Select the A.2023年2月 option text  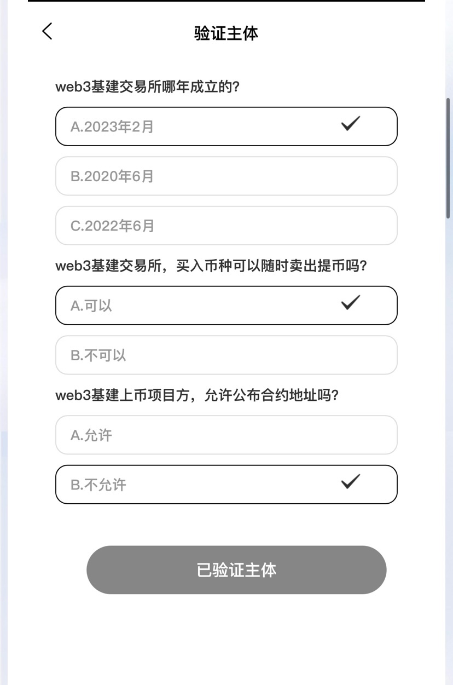click(x=112, y=127)
